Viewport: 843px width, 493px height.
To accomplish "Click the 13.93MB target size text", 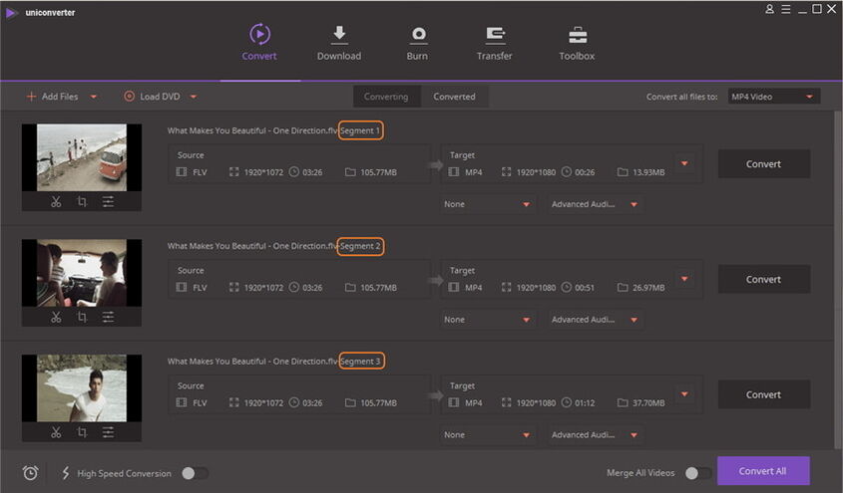I will click(x=648, y=172).
